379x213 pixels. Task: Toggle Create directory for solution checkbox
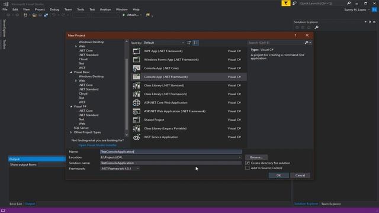(248, 163)
